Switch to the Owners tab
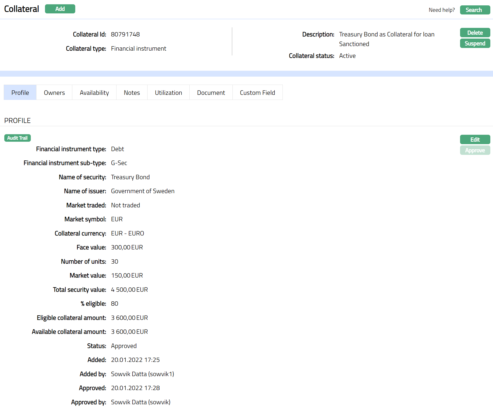Viewport: 493px width, 408px height. tap(54, 93)
